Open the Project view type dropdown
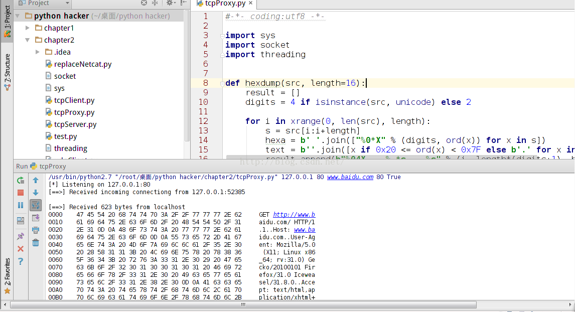Viewport: 575px width, 312px height. click(x=67, y=3)
